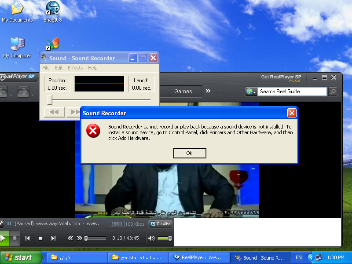Click RealPlayer's forward navigation arrow
352x264 pixels.
pyautogui.click(x=23, y=92)
